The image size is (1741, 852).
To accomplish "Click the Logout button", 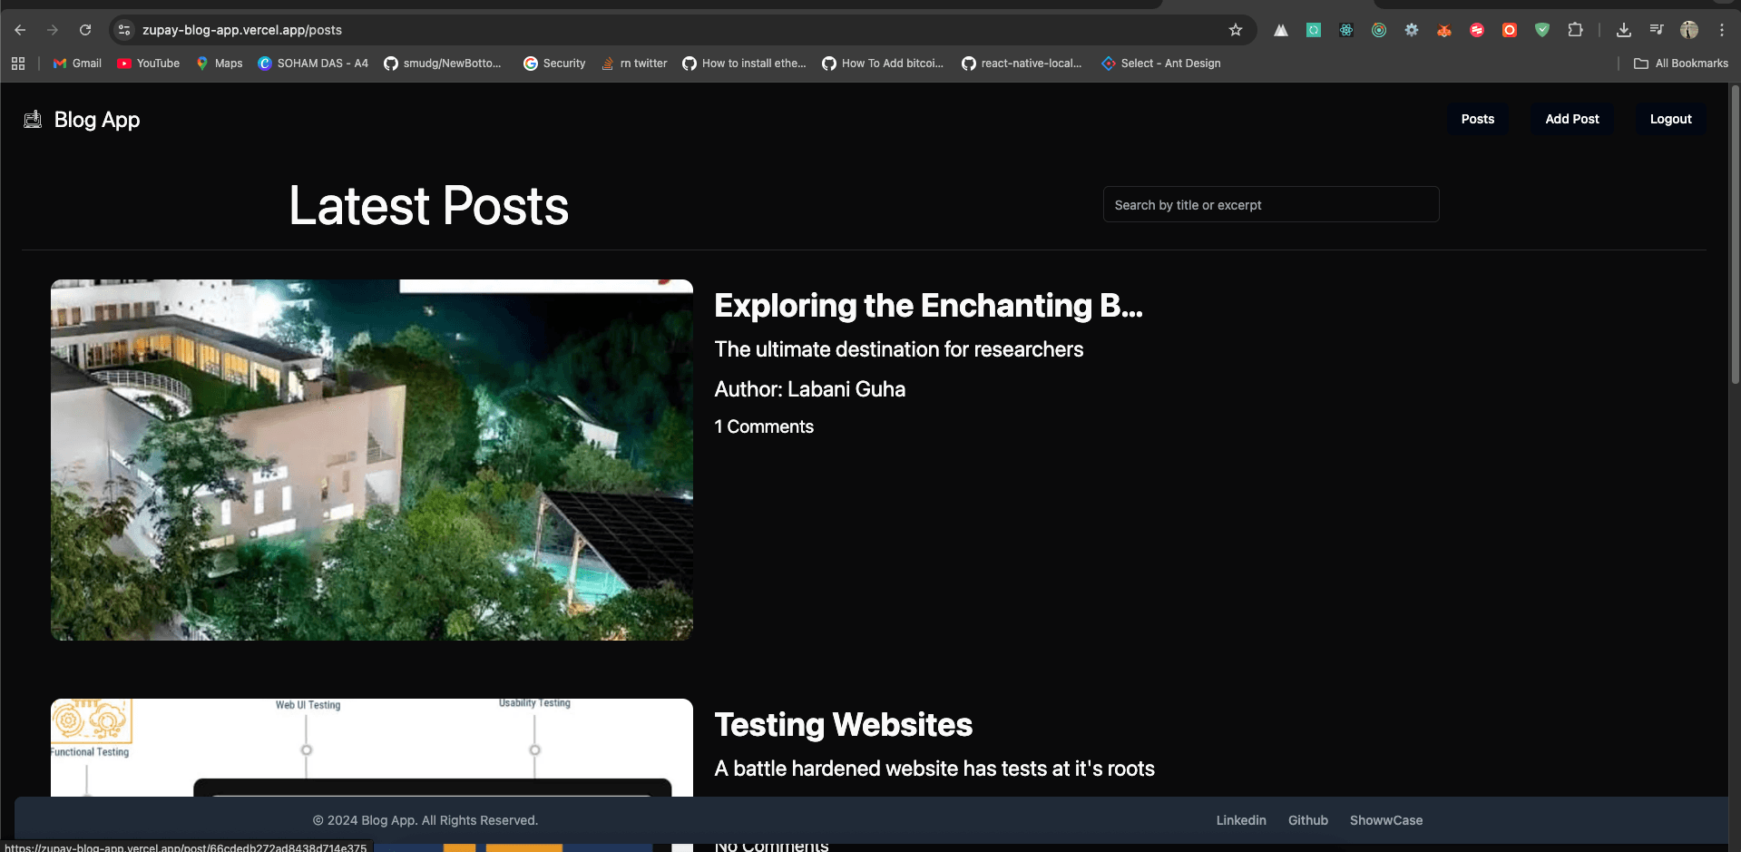I will point(1670,119).
